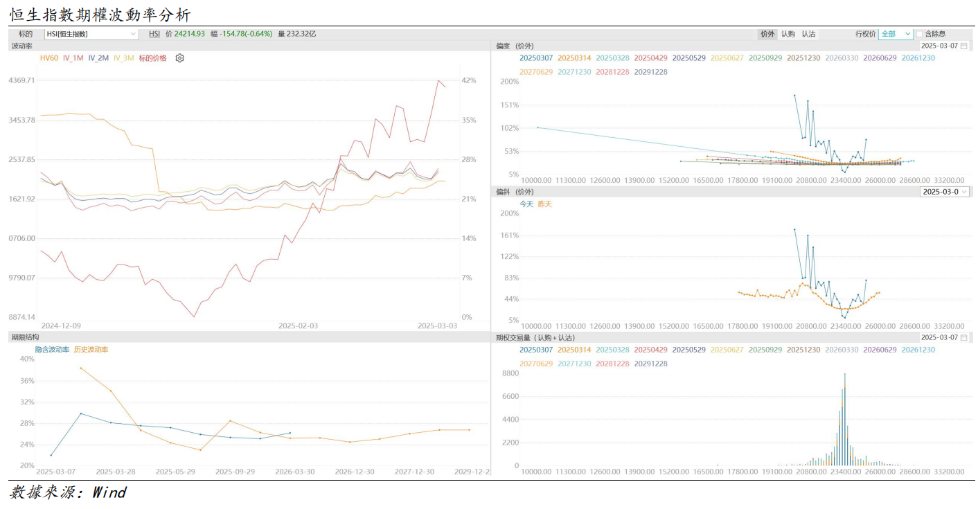Open the 行权价 全部 dropdown
Screen dimensions: 978x509
coord(896,33)
